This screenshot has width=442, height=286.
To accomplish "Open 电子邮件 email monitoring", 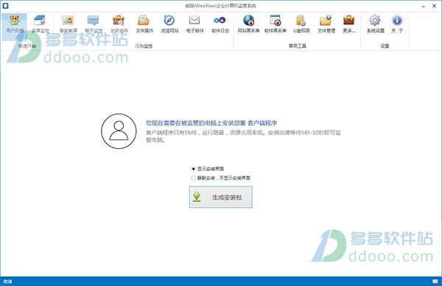I will tap(194, 24).
